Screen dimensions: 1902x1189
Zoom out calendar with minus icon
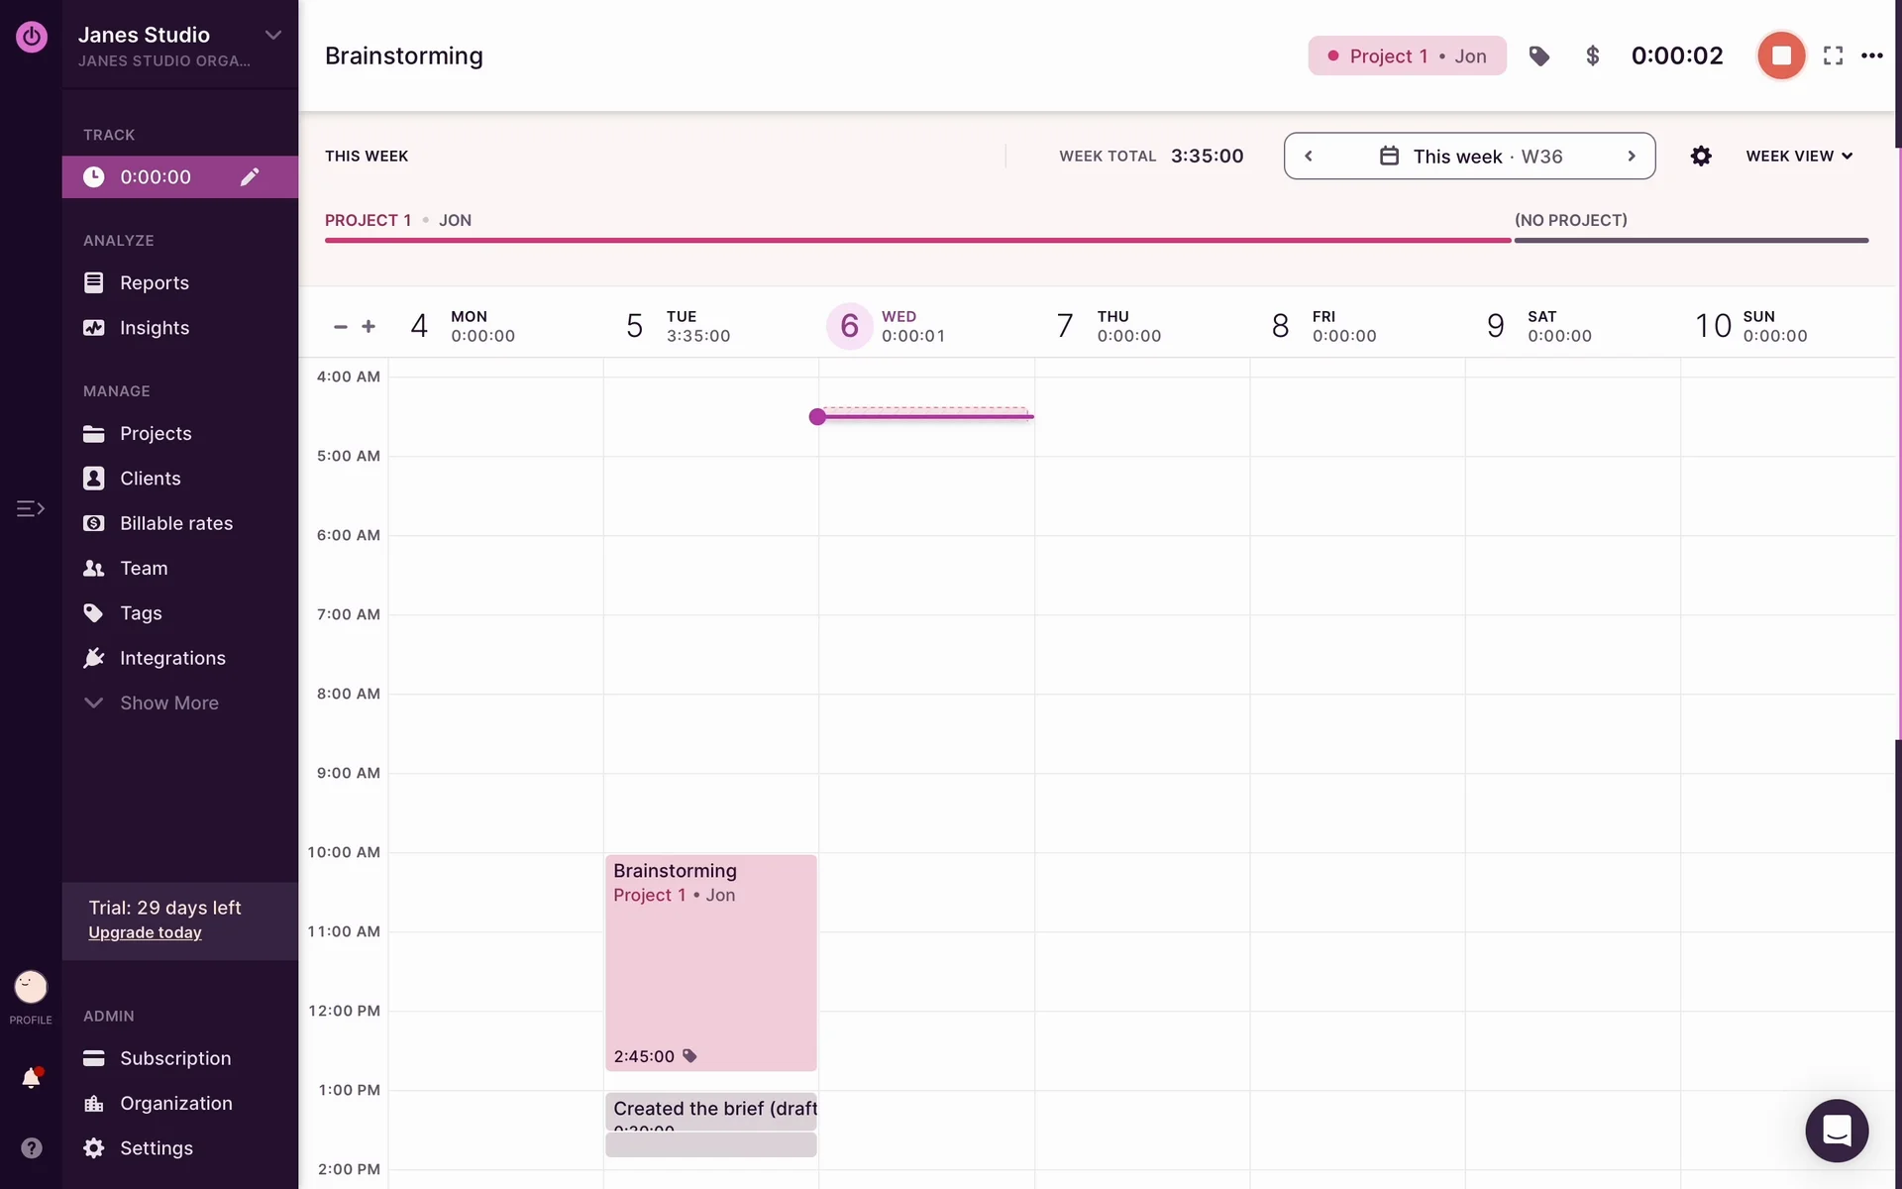click(x=340, y=327)
